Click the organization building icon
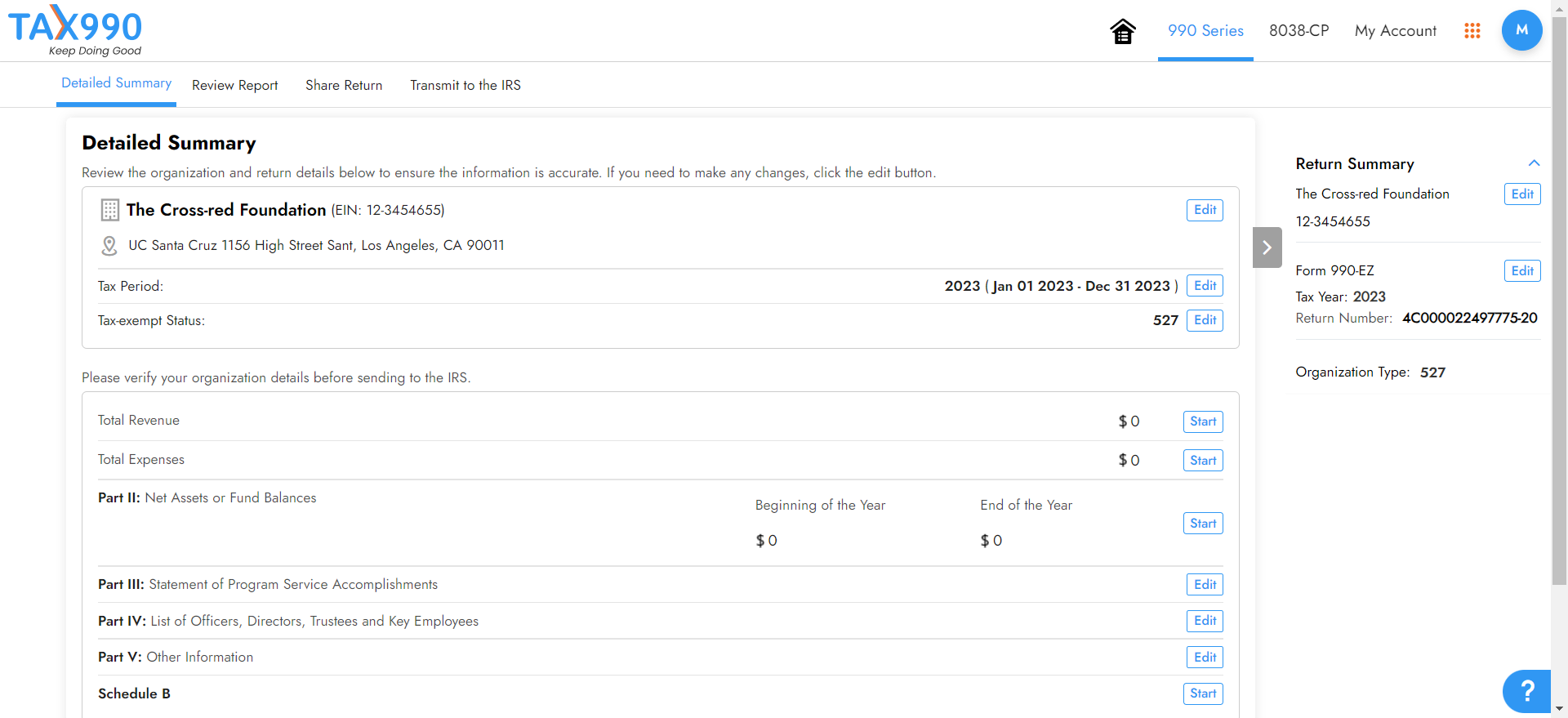This screenshot has height=718, width=1568. pyautogui.click(x=109, y=210)
